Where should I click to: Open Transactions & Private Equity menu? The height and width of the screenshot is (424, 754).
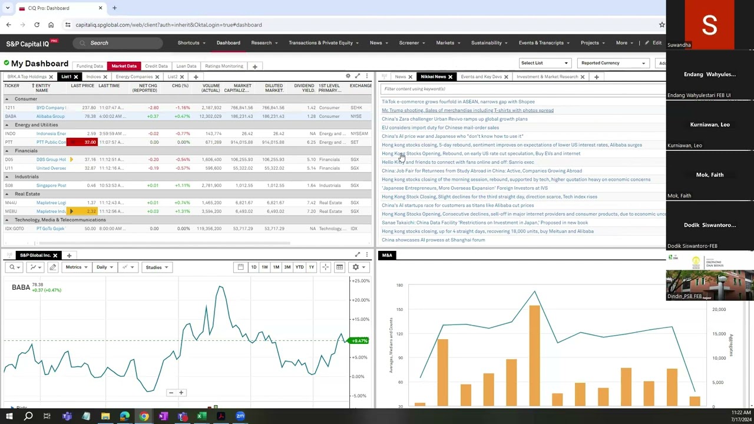(324, 43)
